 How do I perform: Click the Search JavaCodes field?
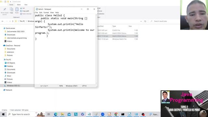(x=164, y=21)
